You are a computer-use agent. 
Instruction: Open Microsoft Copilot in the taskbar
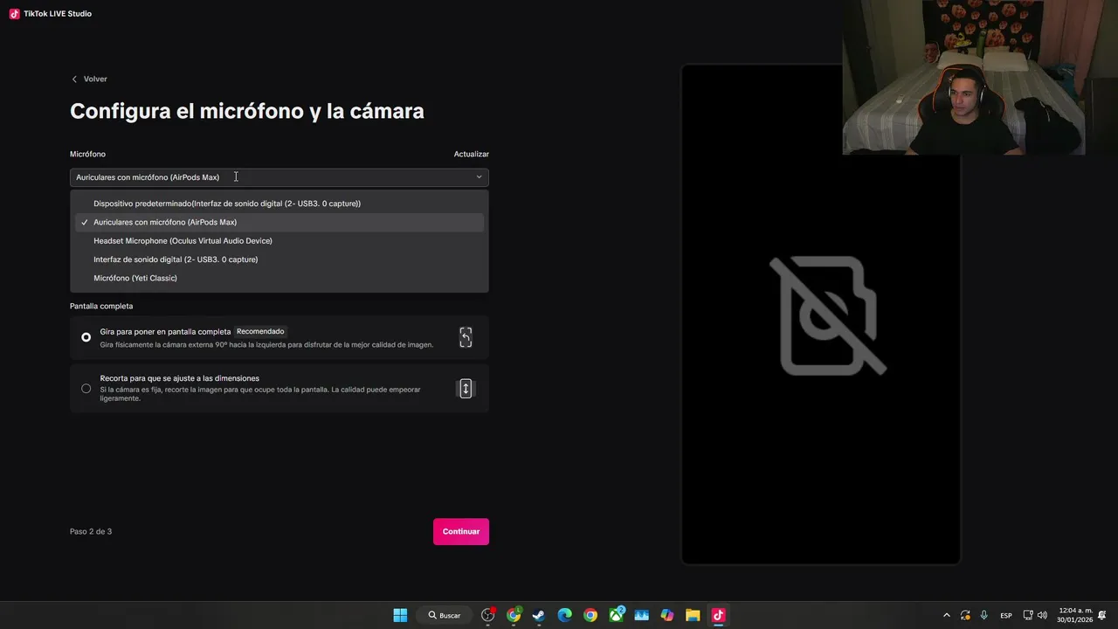(667, 615)
